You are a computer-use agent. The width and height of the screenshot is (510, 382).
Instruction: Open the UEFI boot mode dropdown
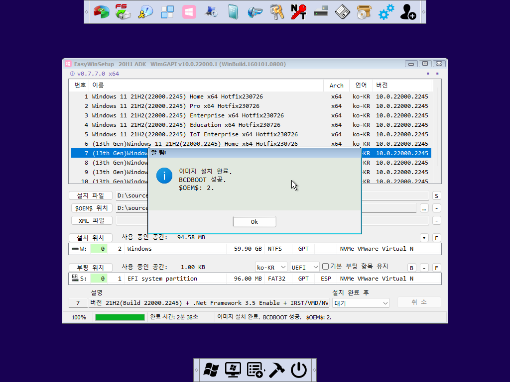click(305, 267)
